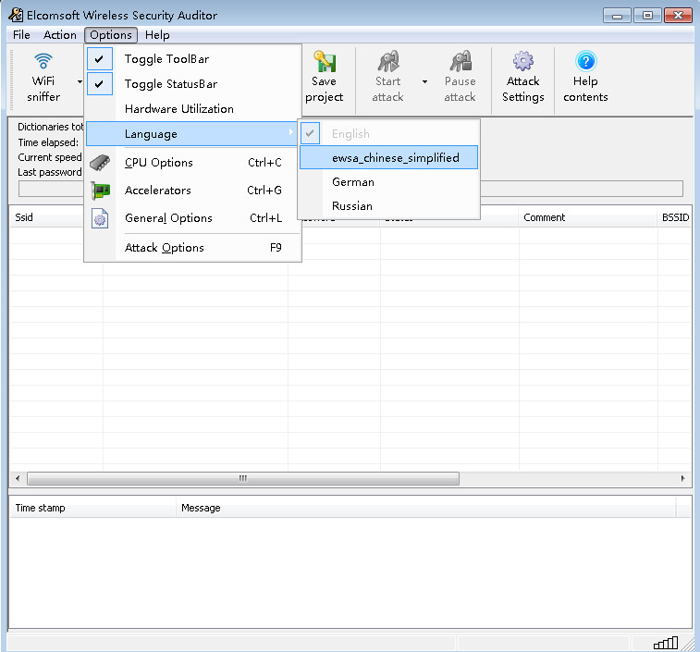Open Help contents from the toolbar
The width and height of the screenshot is (700, 652).
pyautogui.click(x=585, y=78)
